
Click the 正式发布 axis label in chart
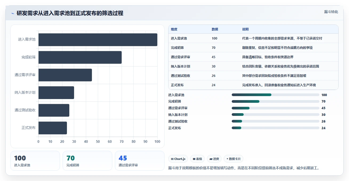29,128
